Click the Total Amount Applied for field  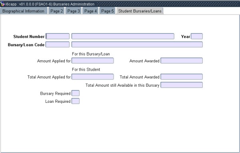coord(93,77)
